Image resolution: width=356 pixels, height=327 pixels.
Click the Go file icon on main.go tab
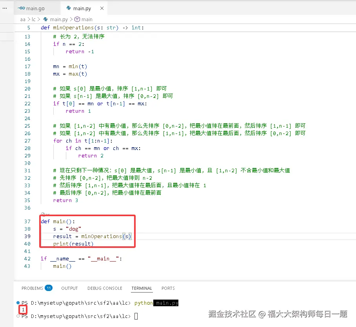pos(21,8)
